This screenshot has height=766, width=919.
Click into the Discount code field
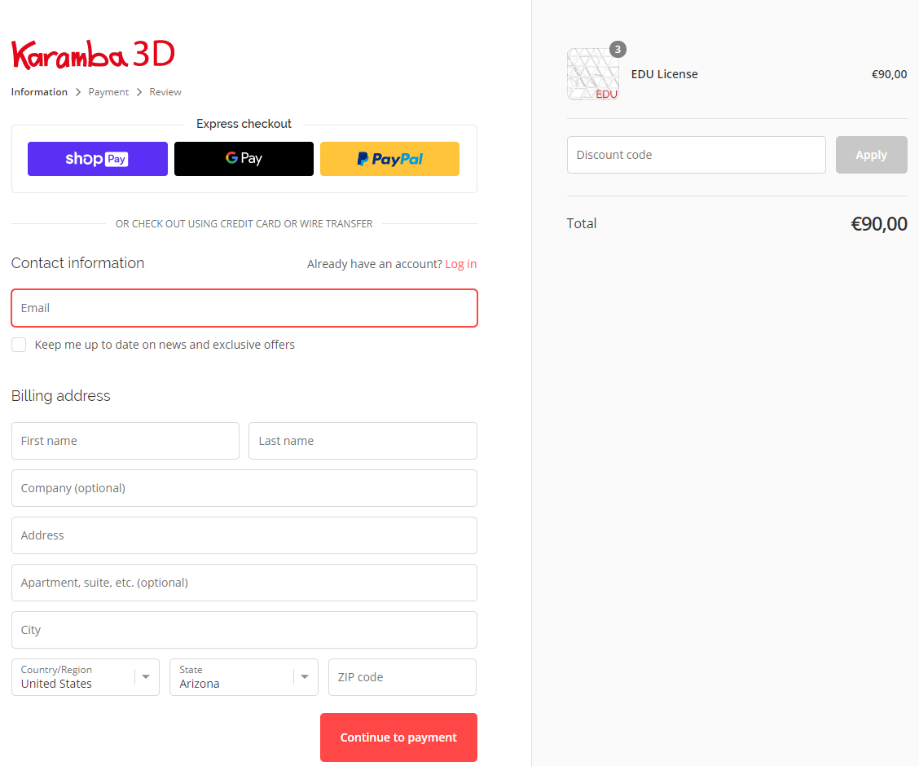pos(697,155)
